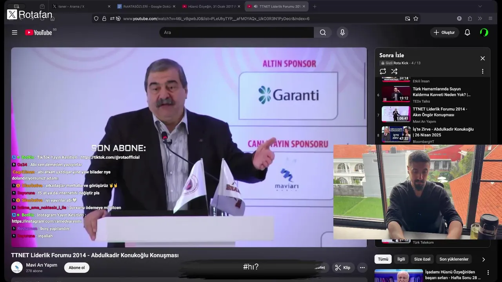This screenshot has width=502, height=282.
Task: Mute tab via speaker icon on TTNET tab
Action: (256, 7)
